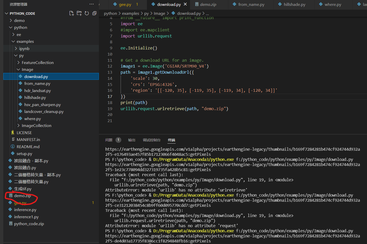Click Python icon on gee.py tab
The width and height of the screenshot is (367, 244).
[115, 4]
